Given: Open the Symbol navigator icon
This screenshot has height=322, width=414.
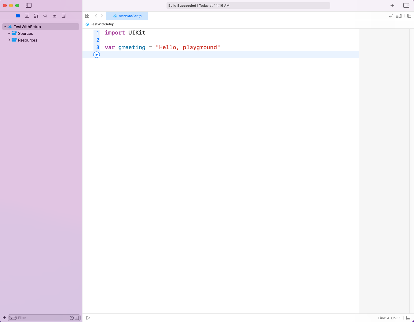Looking at the screenshot, I should point(36,16).
